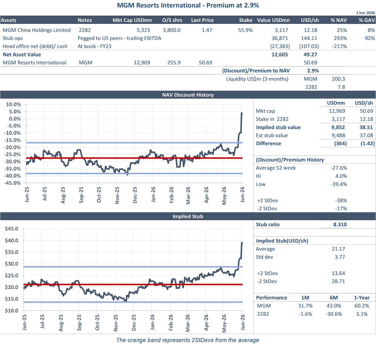Click the '% GAV' column header
This screenshot has height=344, width=376.
(367, 20)
